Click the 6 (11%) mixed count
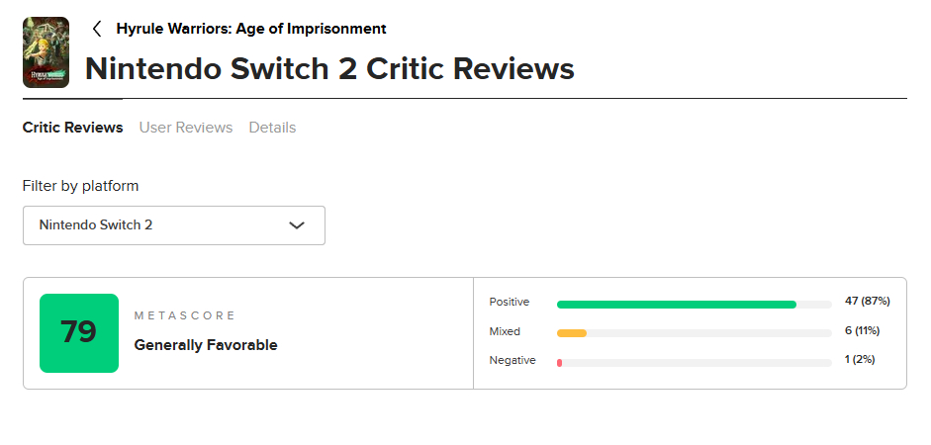Viewport: 931px width, 445px height. coord(862,330)
